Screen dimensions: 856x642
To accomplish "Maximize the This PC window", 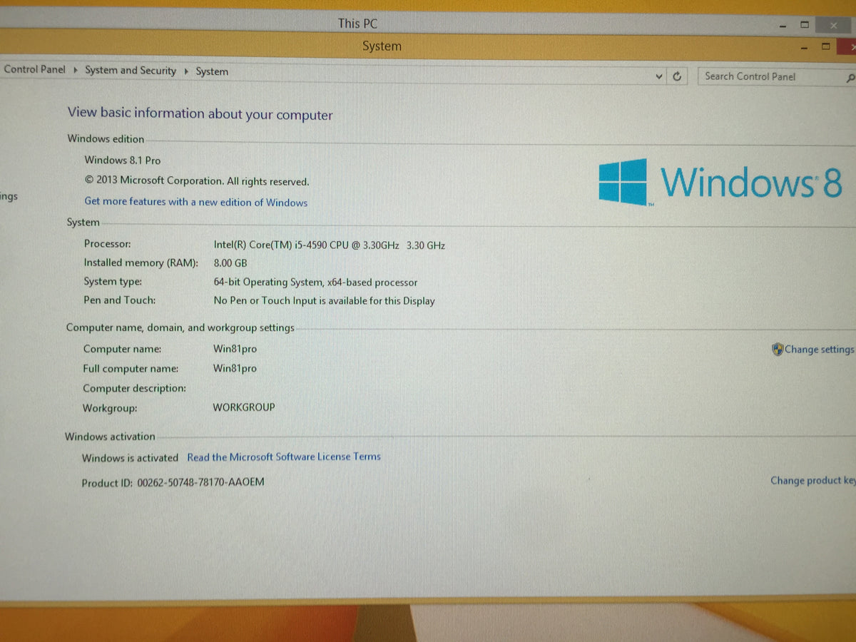I will (x=805, y=24).
